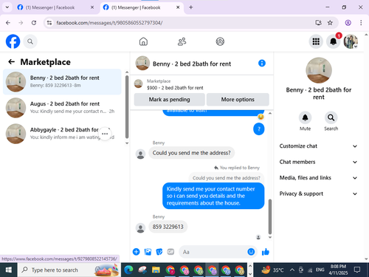Reload the page with the refresh button

[x=34, y=23]
